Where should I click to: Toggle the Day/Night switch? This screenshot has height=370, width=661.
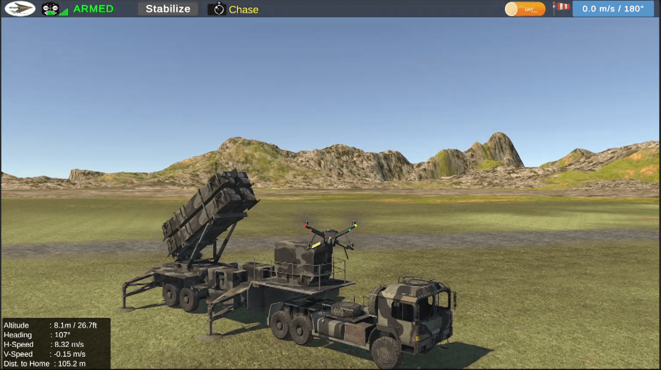525,9
